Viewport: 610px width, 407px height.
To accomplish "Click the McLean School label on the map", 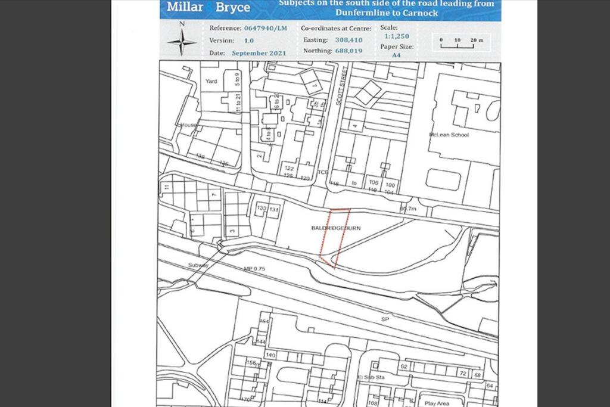I will pos(449,135).
